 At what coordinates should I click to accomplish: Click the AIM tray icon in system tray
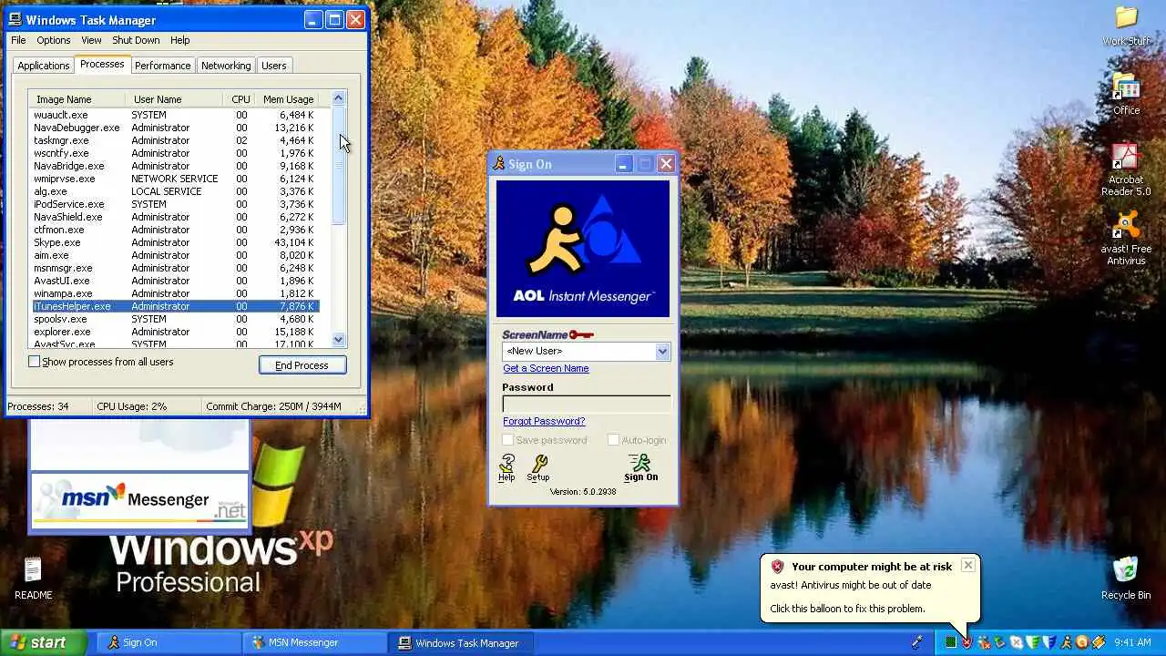[x=1067, y=642]
